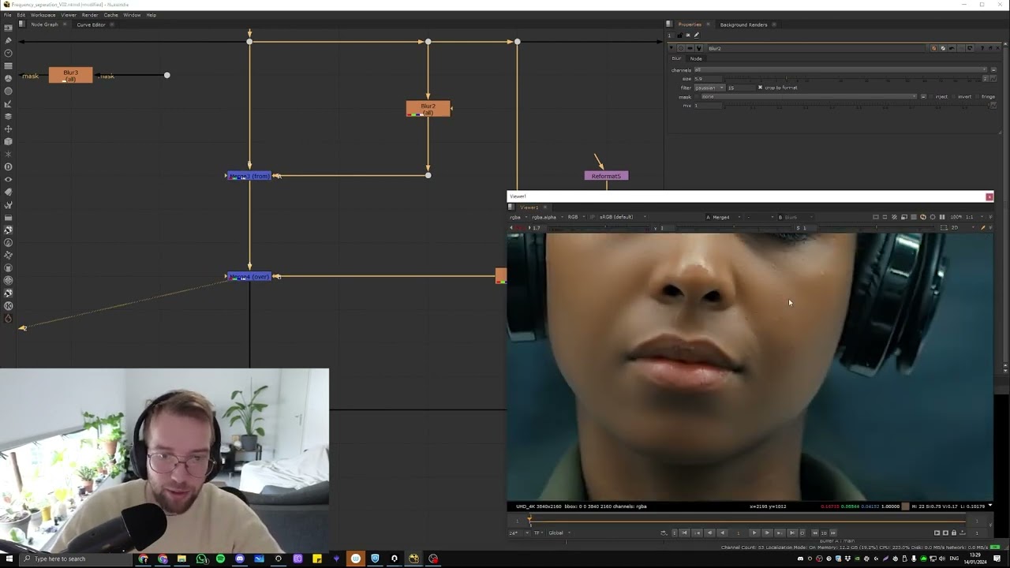Image resolution: width=1010 pixels, height=568 pixels.
Task: Click the current frame number field
Action: [739, 532]
